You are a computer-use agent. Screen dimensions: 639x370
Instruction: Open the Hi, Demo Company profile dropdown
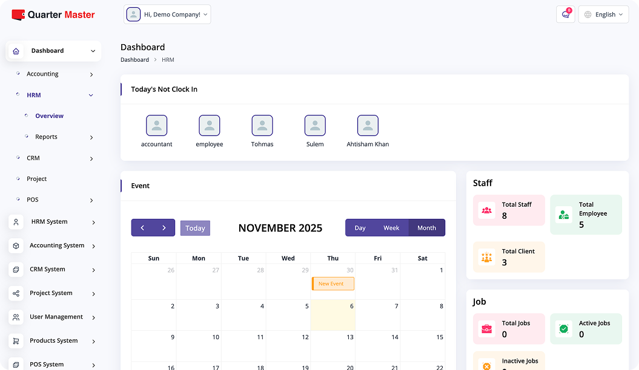pyautogui.click(x=167, y=14)
